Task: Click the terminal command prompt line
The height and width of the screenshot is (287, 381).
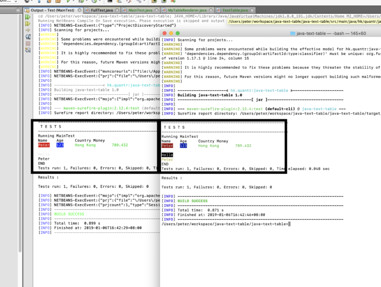Action: [226, 224]
